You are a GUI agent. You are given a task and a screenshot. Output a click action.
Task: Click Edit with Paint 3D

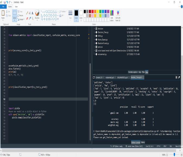[118, 16]
